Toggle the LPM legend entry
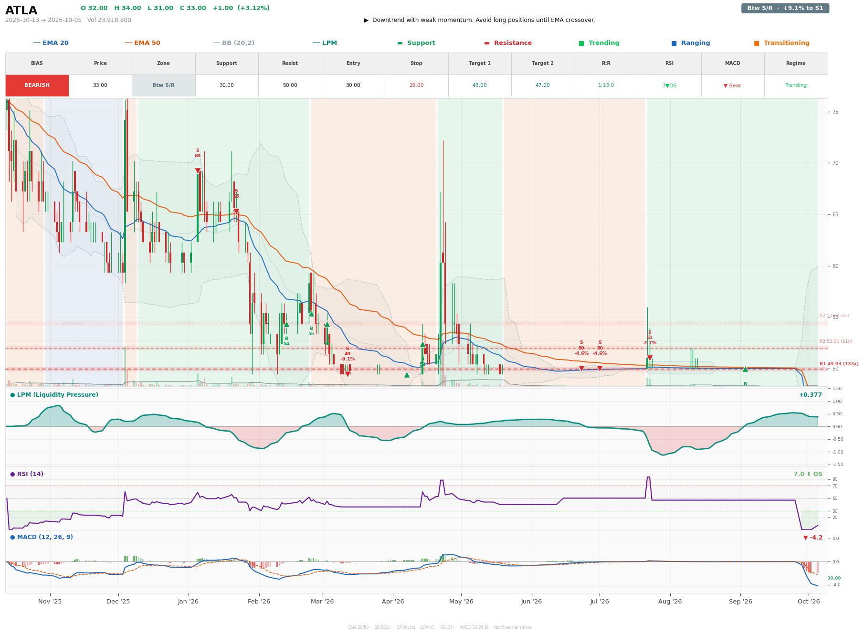Image resolution: width=864 pixels, height=635 pixels. (x=325, y=43)
